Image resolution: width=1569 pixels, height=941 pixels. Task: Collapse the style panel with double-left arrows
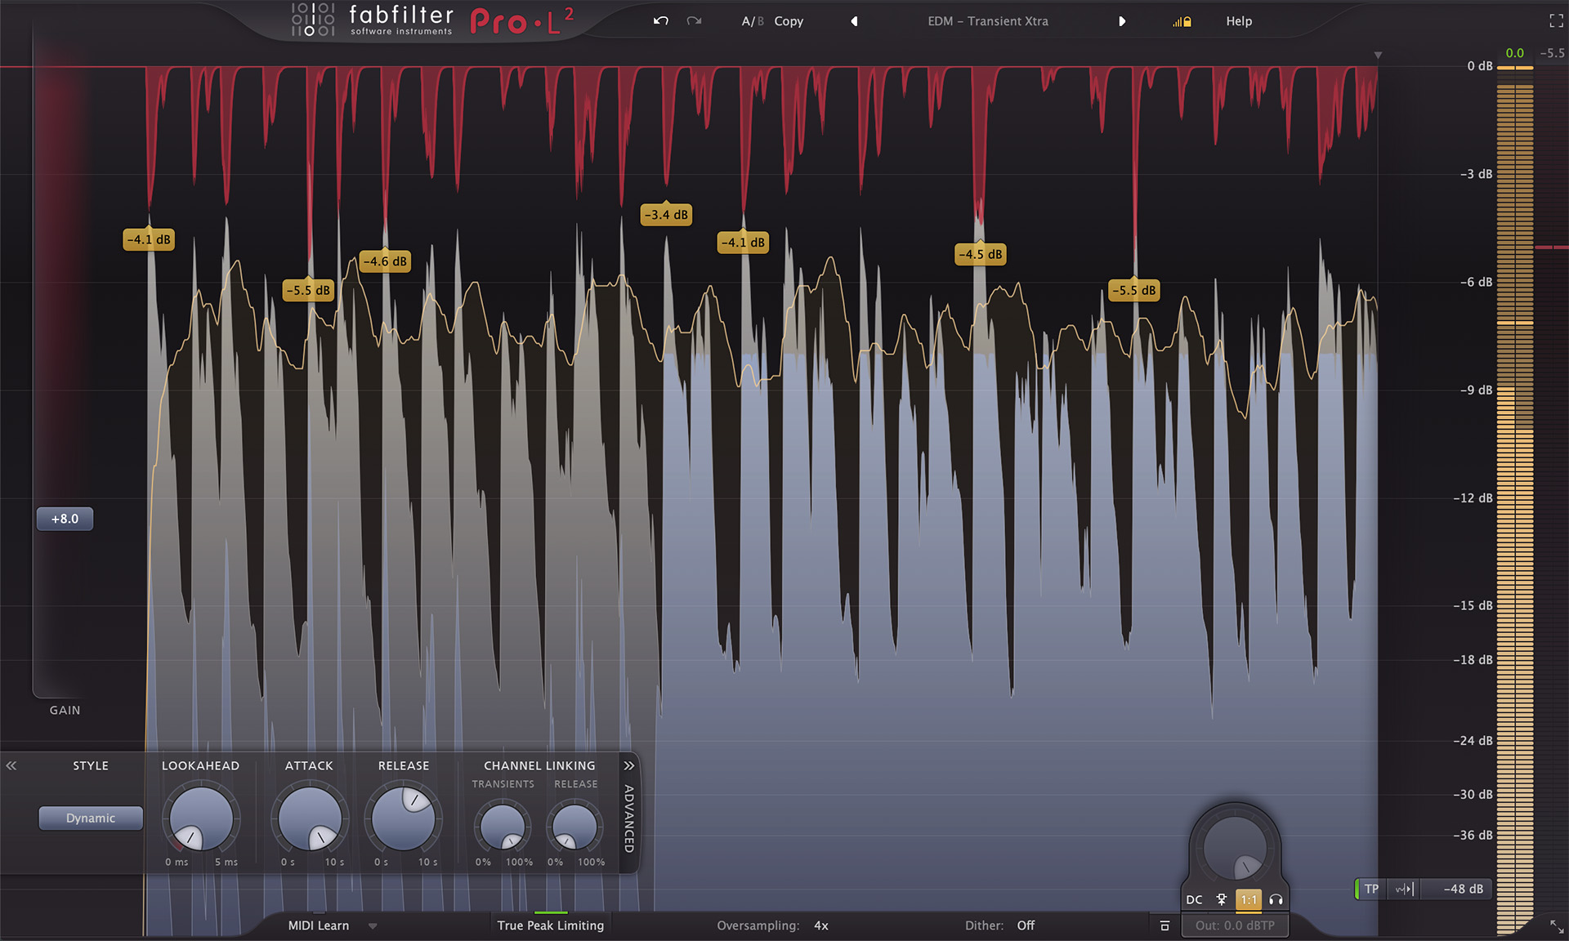[11, 765]
